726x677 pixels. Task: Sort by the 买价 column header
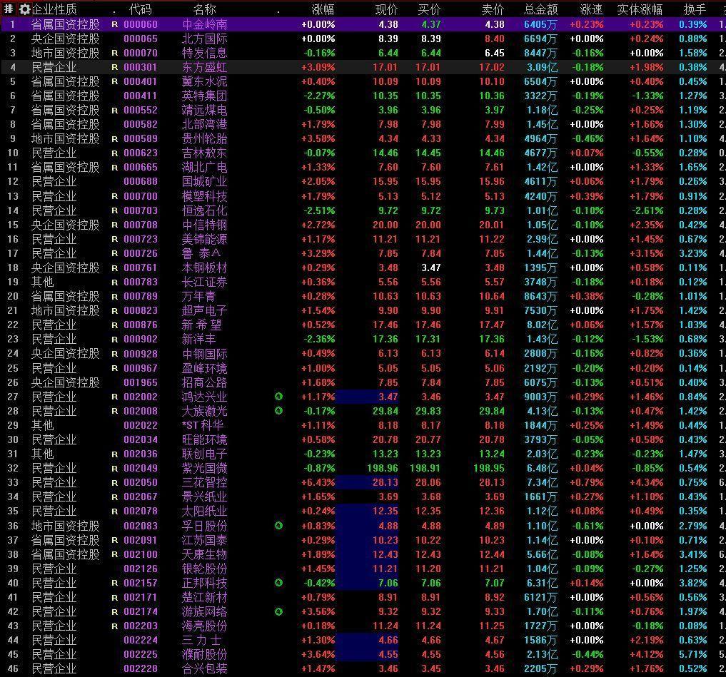tap(429, 9)
